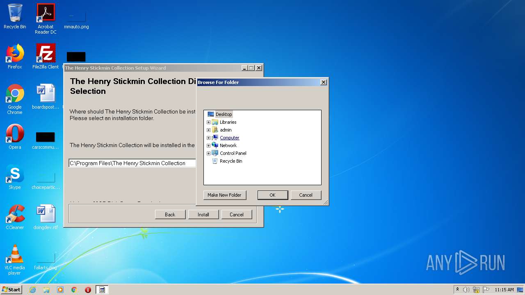This screenshot has height=295, width=525.
Task: Click the volume speaker tray icon
Action: [466, 290]
